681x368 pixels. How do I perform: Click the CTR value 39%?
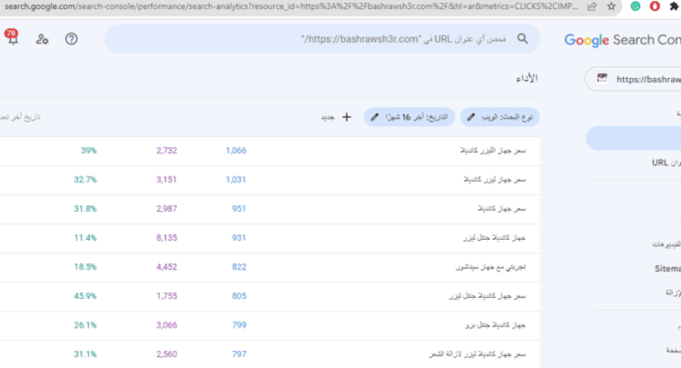coord(89,150)
